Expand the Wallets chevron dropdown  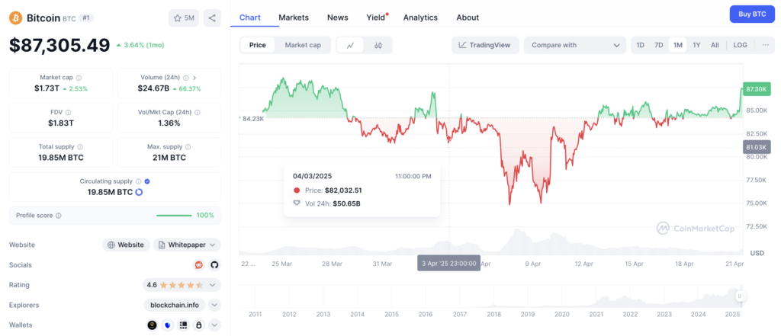(214, 325)
